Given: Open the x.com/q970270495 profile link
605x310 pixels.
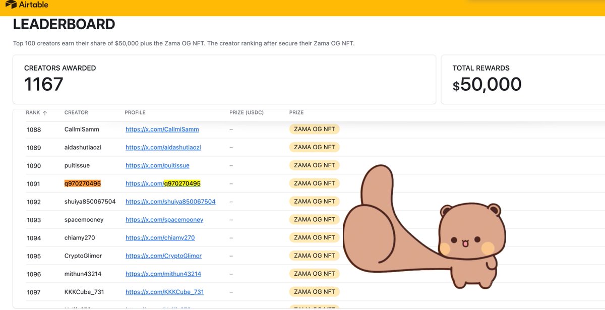Looking at the screenshot, I should (163, 184).
